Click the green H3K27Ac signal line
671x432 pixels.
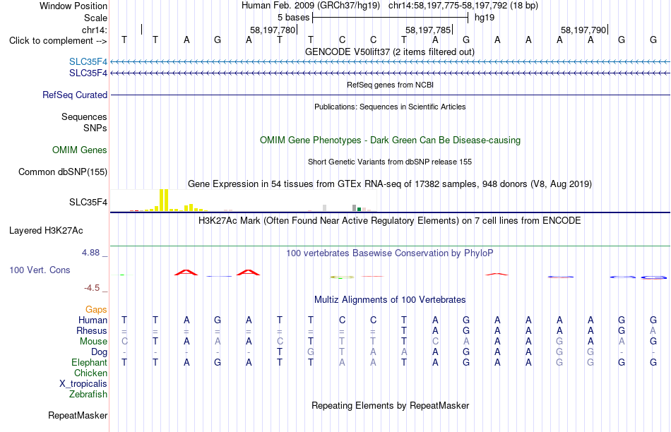point(391,246)
